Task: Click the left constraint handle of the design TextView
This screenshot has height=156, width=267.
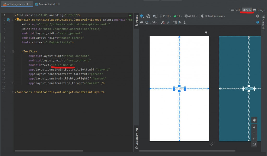Action: [174, 89]
